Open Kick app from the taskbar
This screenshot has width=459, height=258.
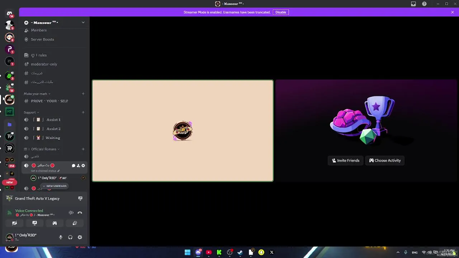[219, 252]
